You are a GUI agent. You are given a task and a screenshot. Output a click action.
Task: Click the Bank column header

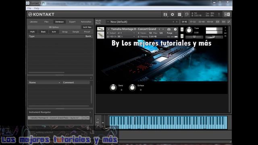click(88, 36)
